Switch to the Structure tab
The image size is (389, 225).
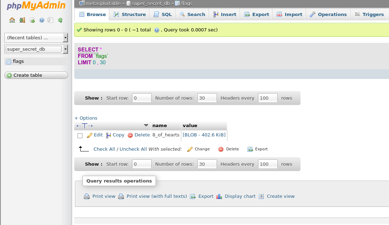point(130,14)
